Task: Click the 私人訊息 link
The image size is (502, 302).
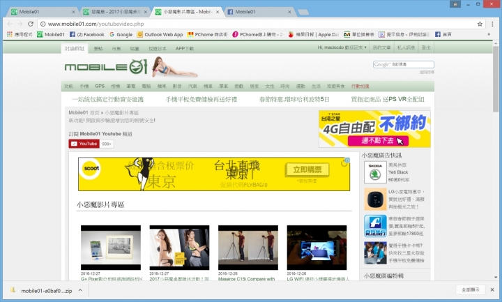Action: point(406,47)
